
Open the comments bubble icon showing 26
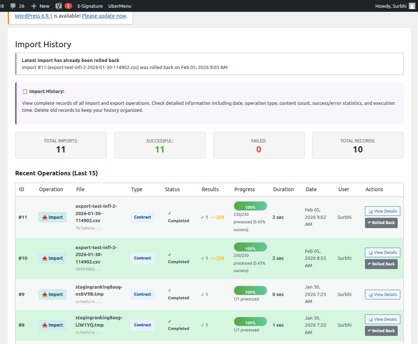click(13, 6)
